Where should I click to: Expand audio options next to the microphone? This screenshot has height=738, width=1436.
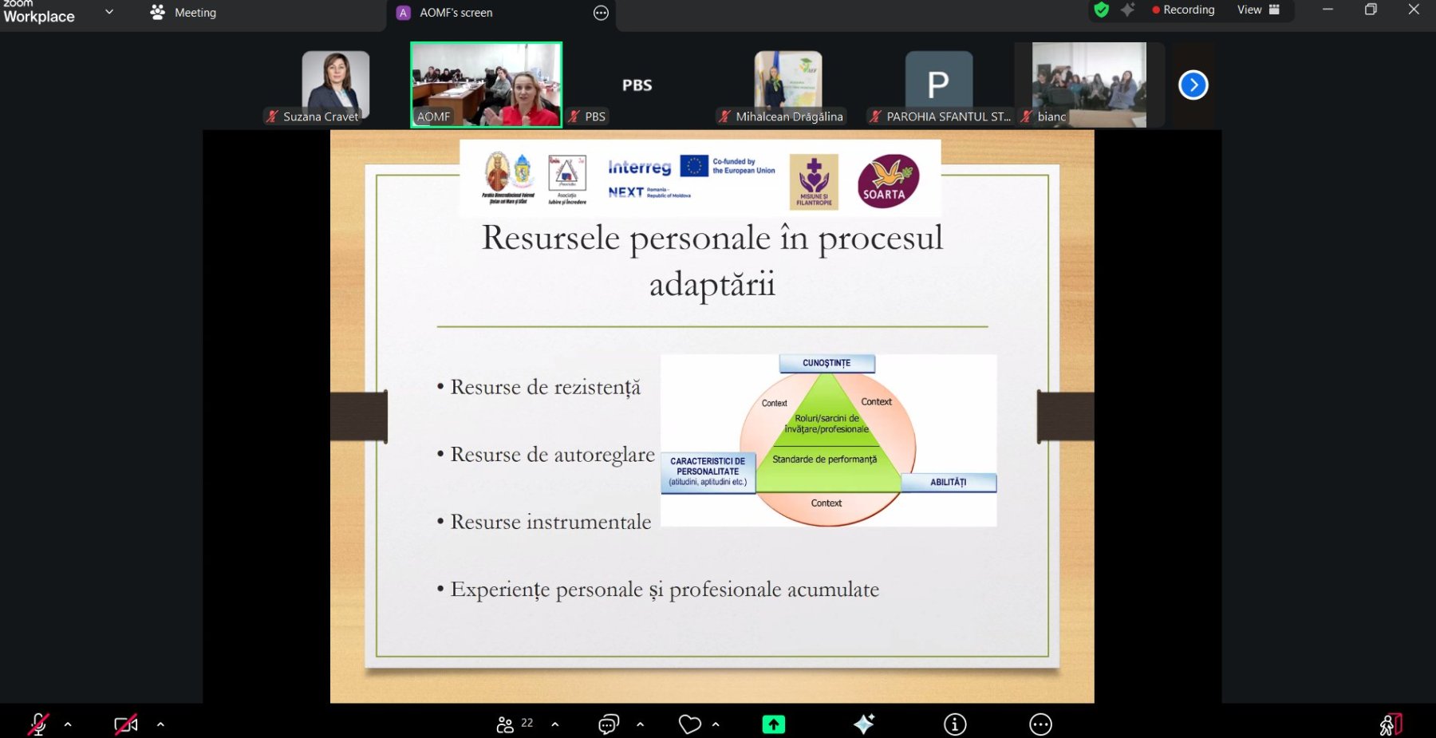[x=68, y=724]
